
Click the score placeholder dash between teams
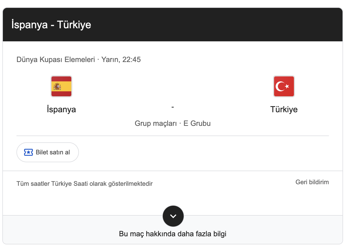click(x=173, y=107)
